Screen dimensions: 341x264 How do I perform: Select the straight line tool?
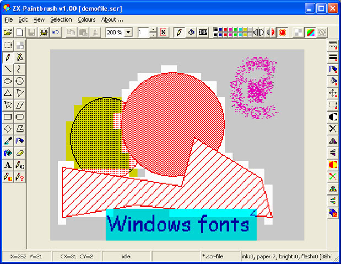coord(8,69)
